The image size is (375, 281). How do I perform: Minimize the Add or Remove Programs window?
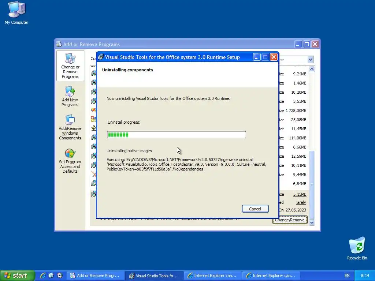tap(298, 44)
